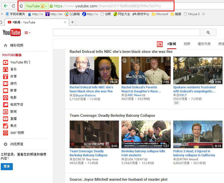224x183 pixels.
Task: Open the 7:00 ABC News video thumbnail
Action: coord(146,71)
